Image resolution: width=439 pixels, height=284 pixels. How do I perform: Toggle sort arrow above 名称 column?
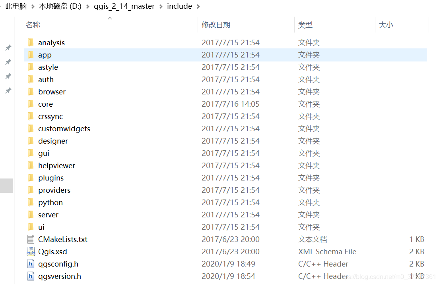tap(110, 18)
